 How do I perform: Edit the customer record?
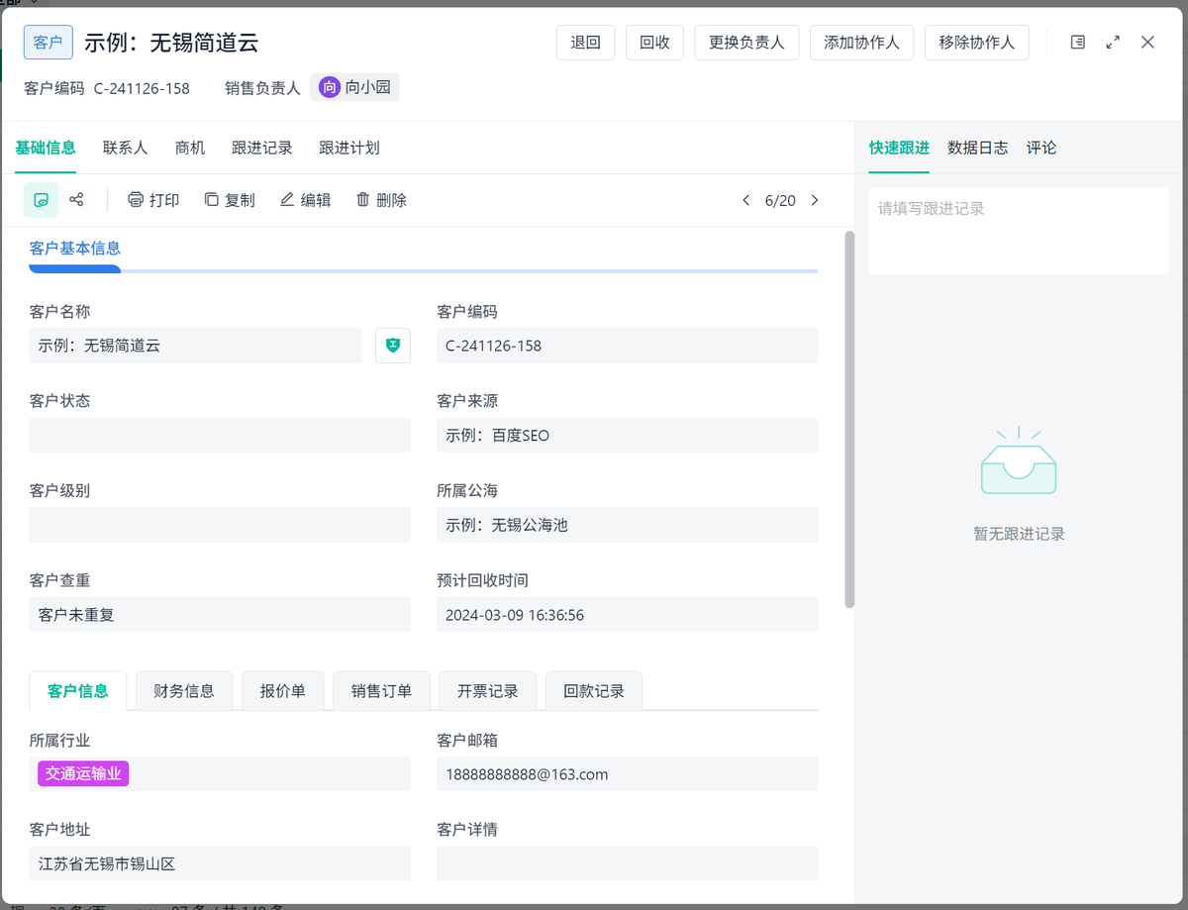[x=305, y=200]
